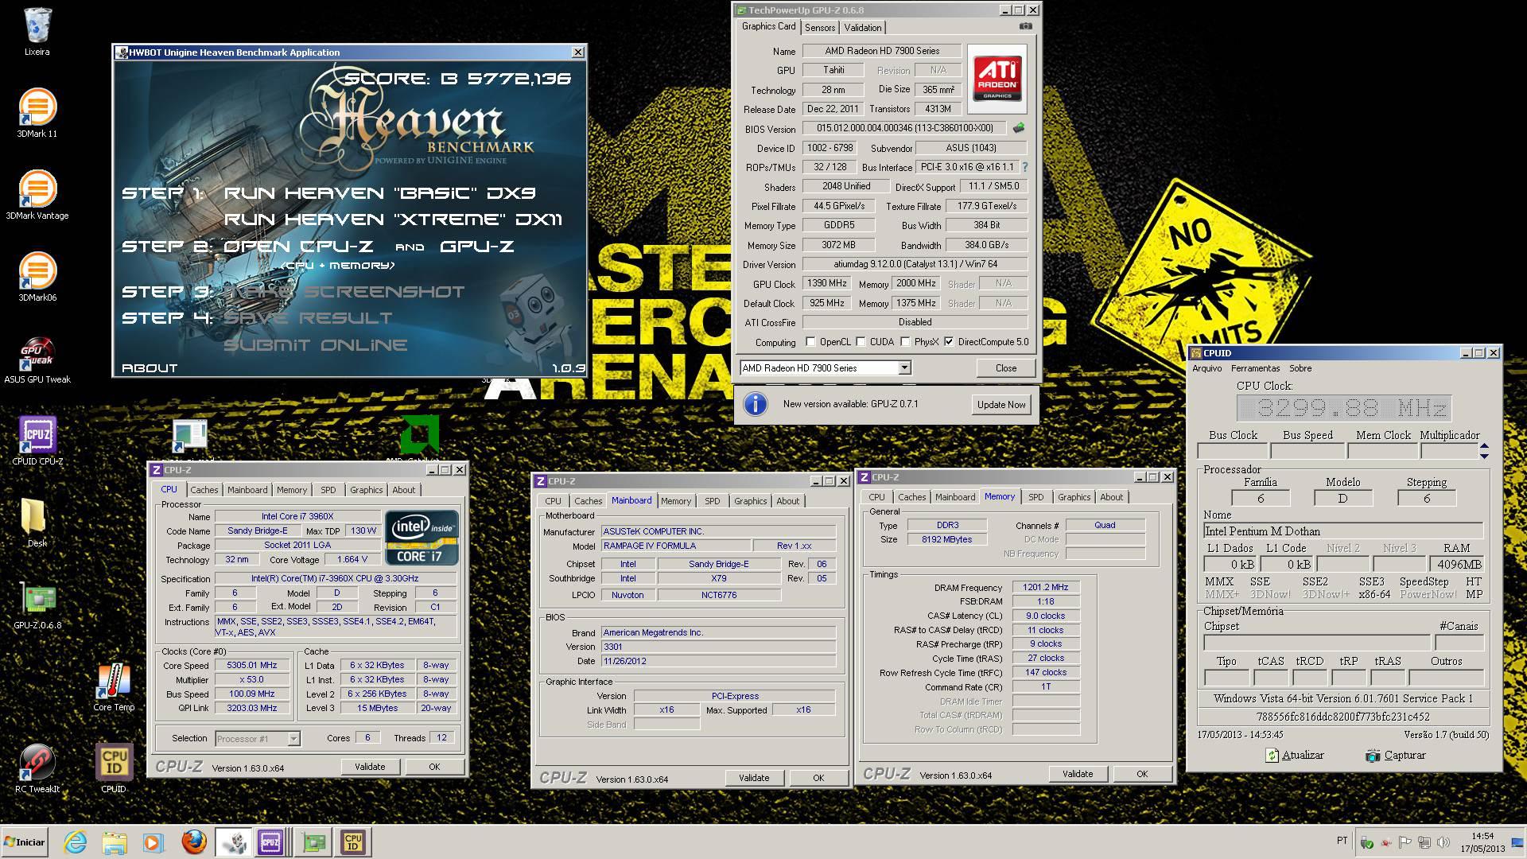
Task: Open Ferramentas menu in CPUID
Action: pos(1255,368)
